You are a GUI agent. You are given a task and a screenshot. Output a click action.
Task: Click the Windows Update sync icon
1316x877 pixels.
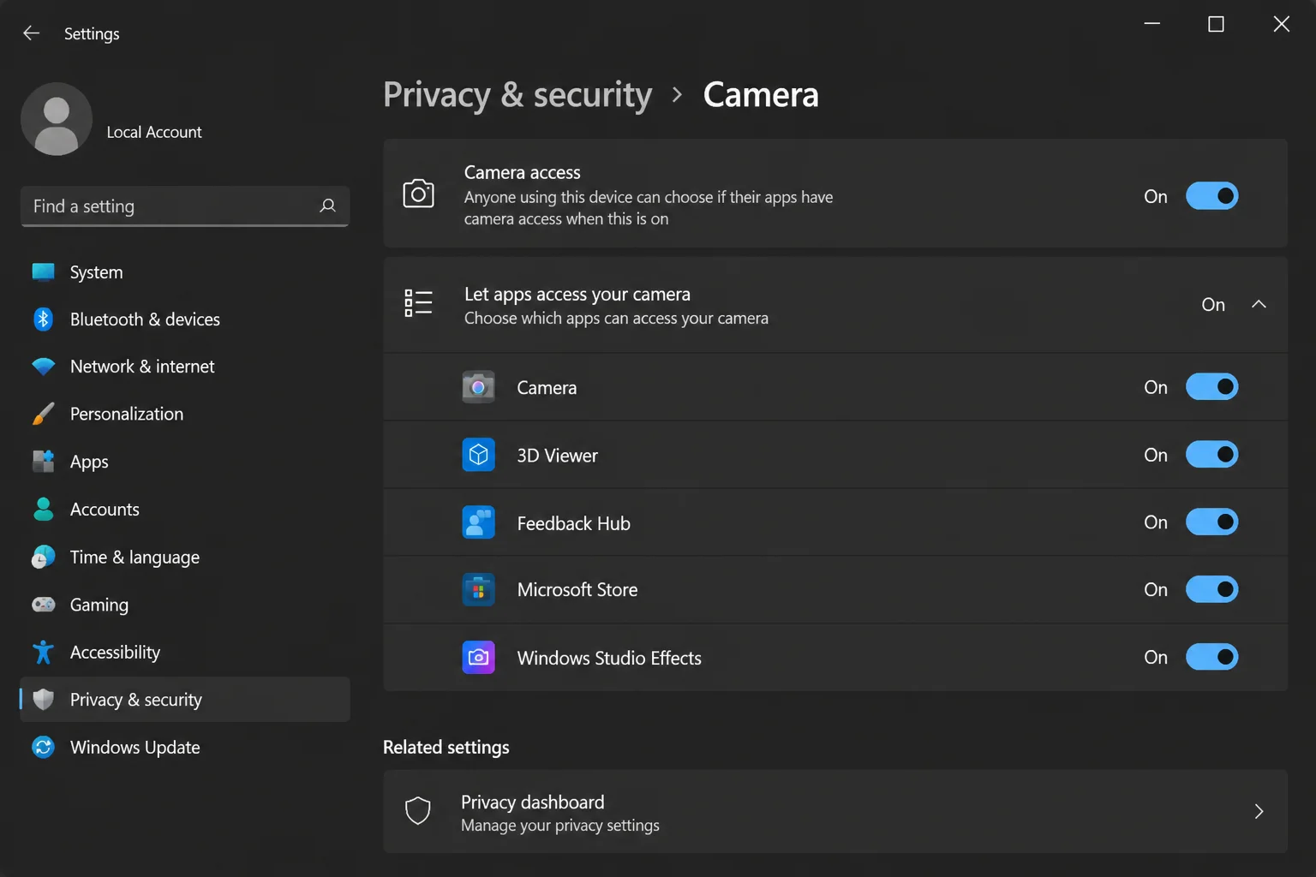point(44,748)
